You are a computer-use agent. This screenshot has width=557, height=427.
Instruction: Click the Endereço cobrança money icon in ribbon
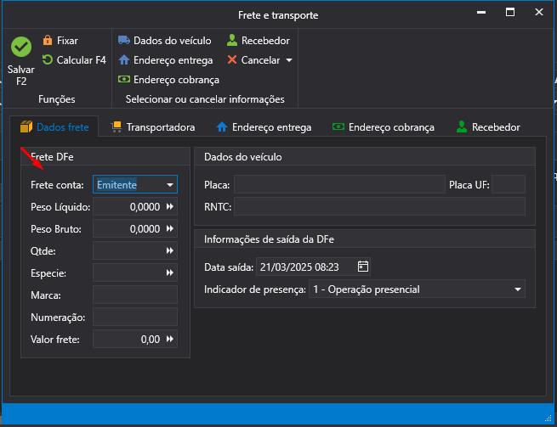[123, 79]
